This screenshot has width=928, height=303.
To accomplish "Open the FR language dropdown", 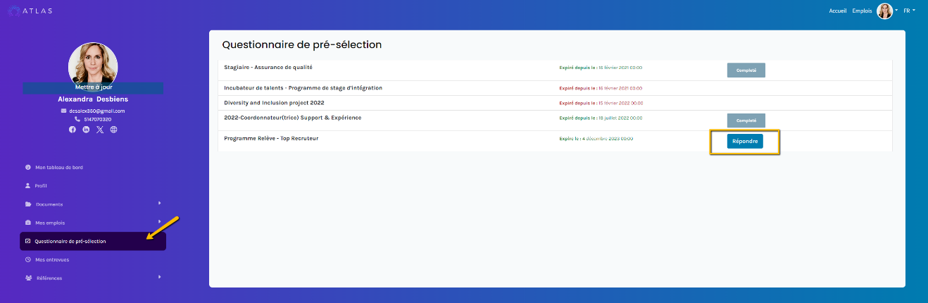I will coord(909,11).
